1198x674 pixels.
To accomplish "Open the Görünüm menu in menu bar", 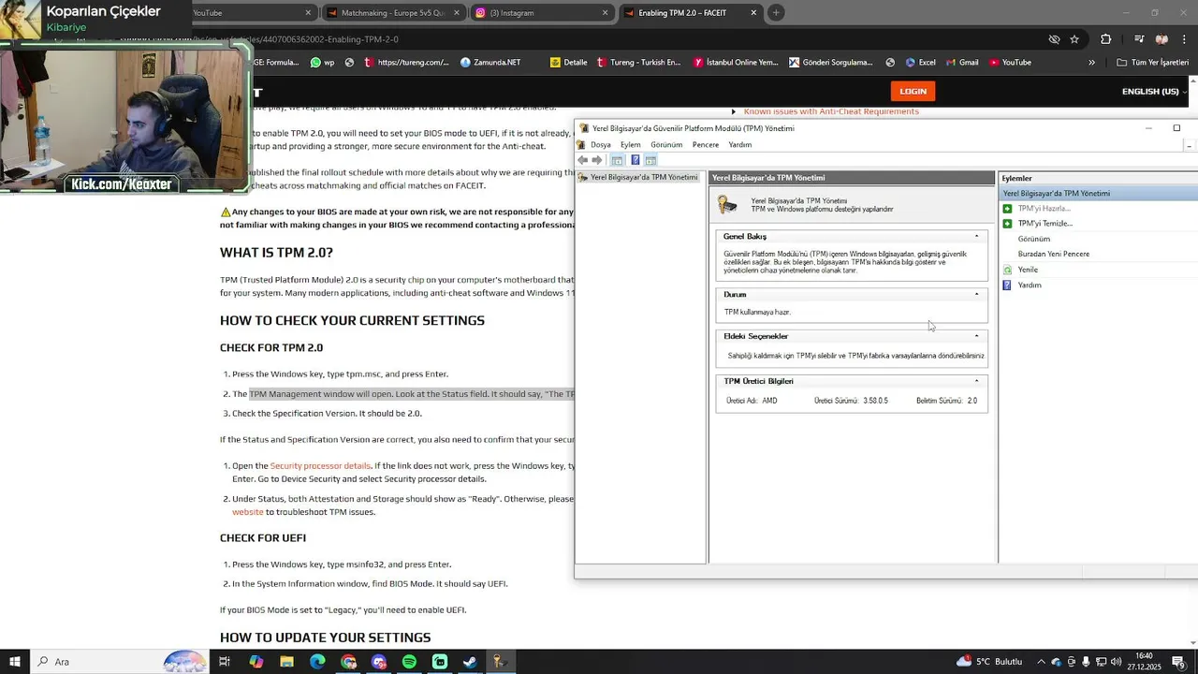I will pyautogui.click(x=666, y=145).
